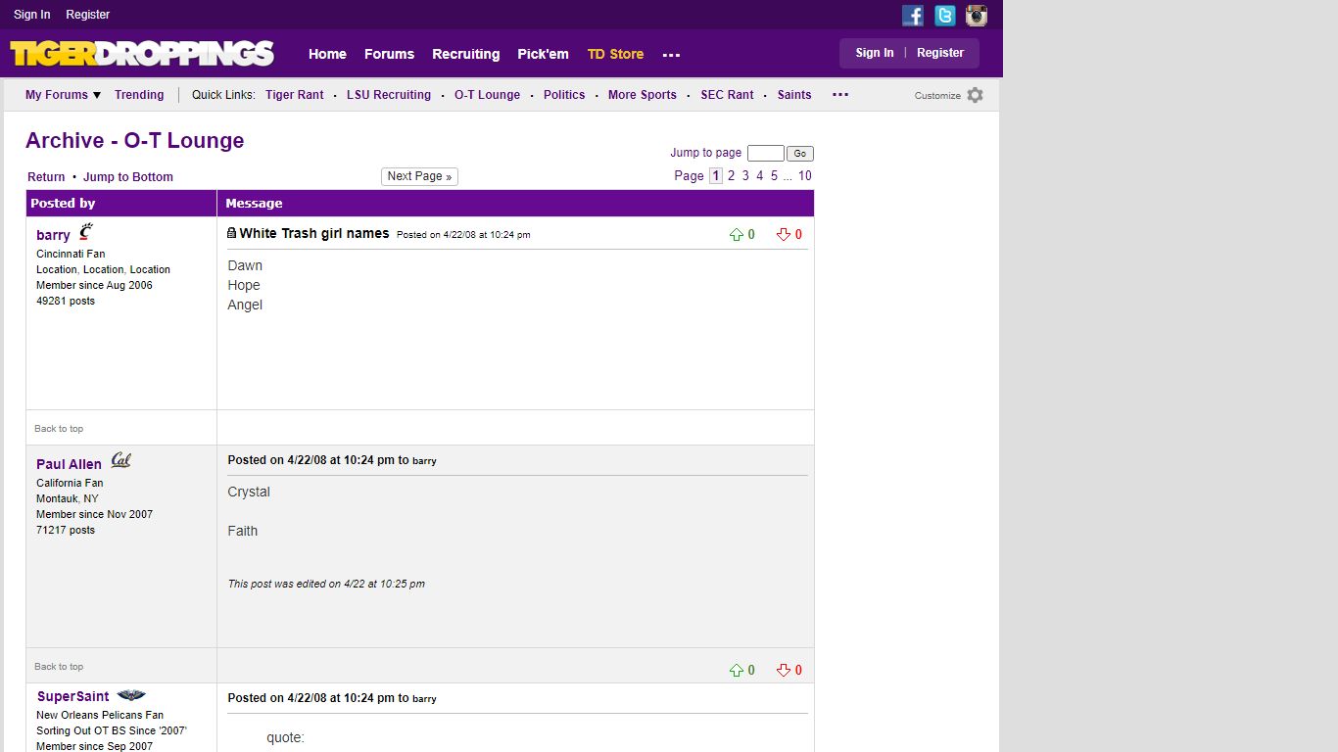Downvote Paul Allen's post
The image size is (1338, 752).
[x=784, y=671]
